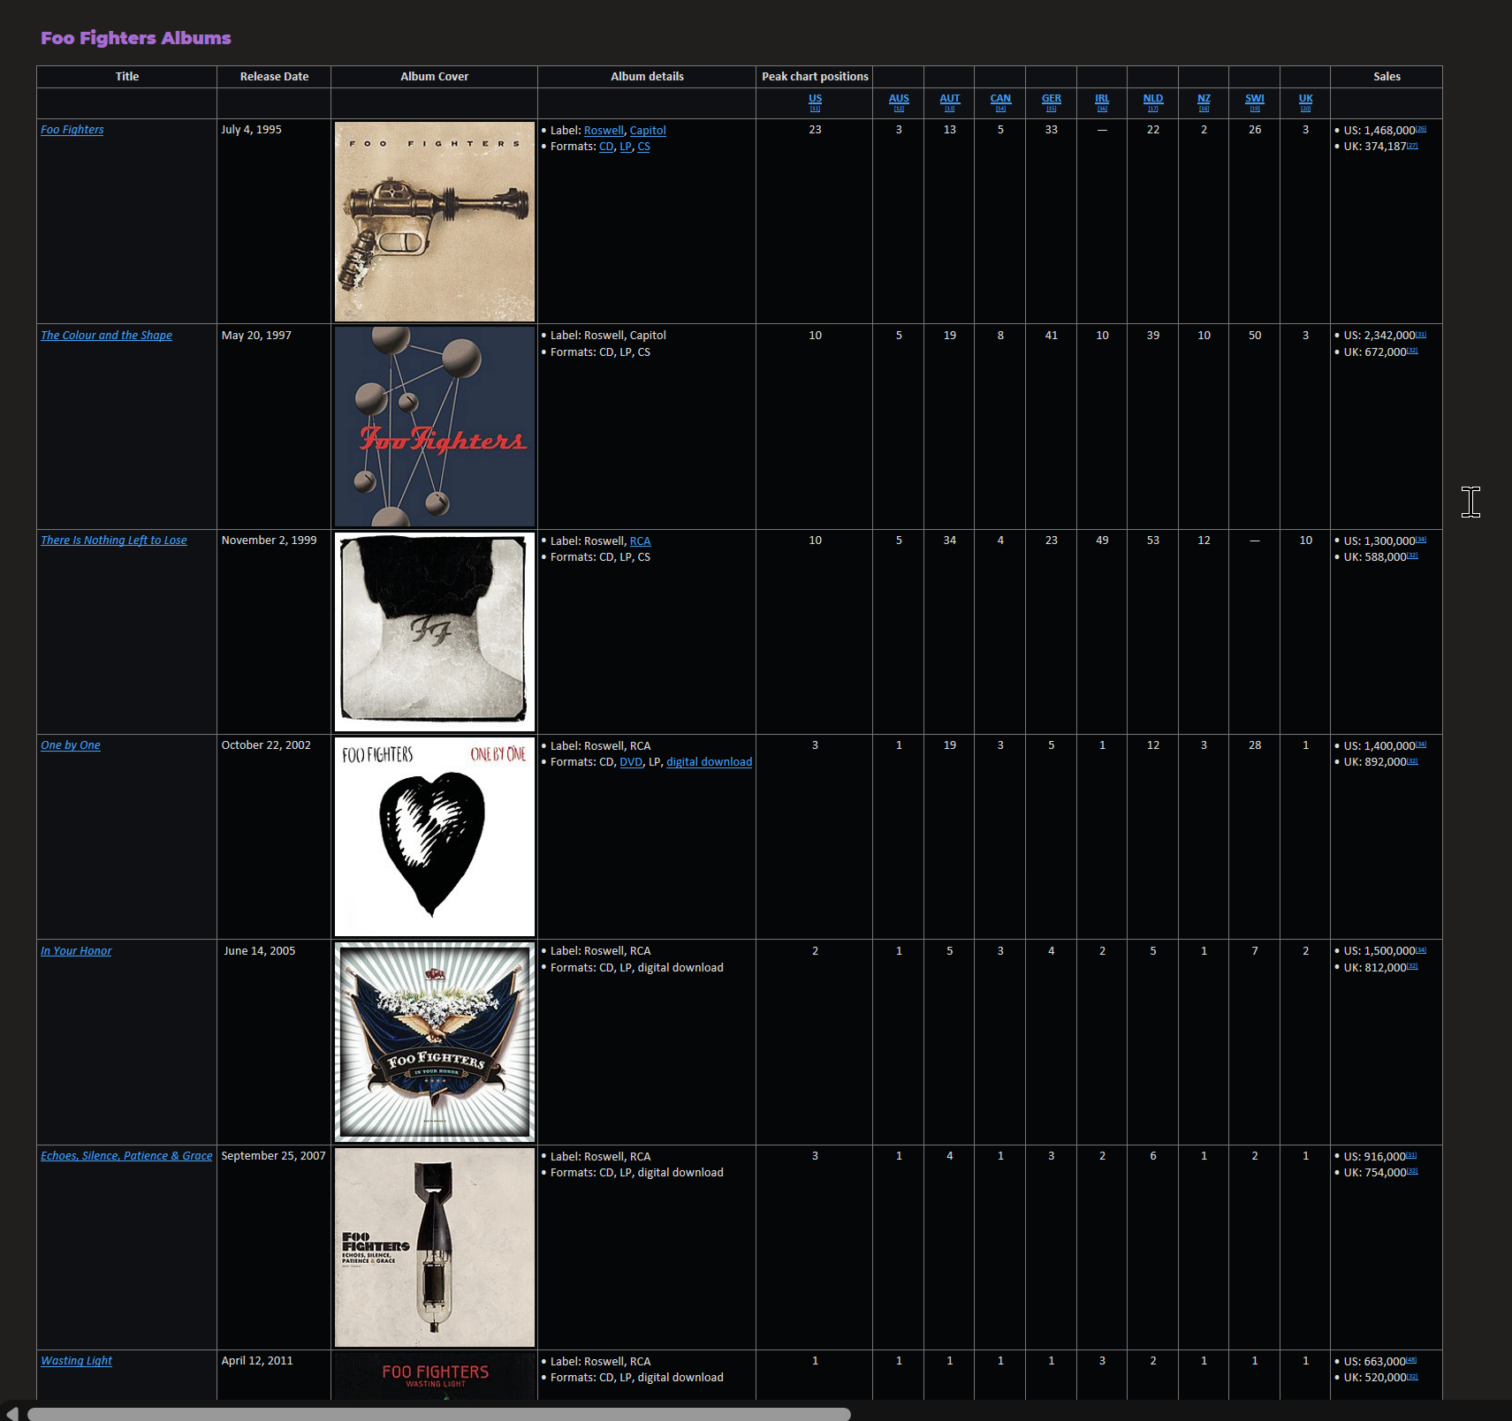Click the GER chart column header link
Screen dimensions: 1512x1421
pyautogui.click(x=1052, y=99)
